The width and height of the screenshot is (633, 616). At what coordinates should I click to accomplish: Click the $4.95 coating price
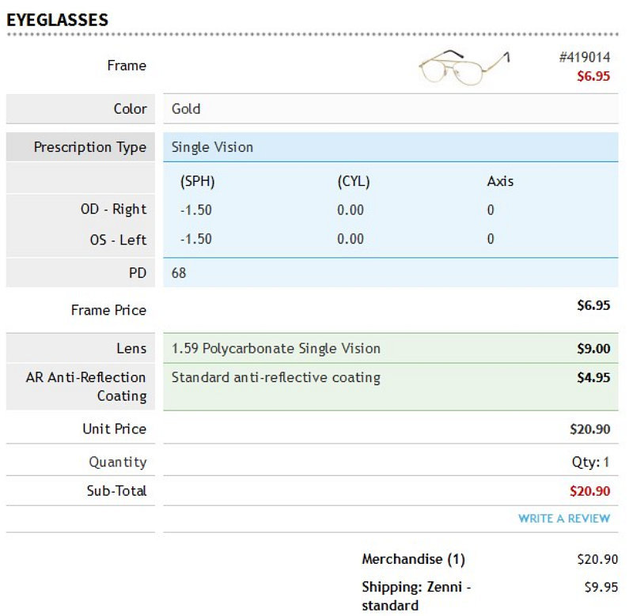click(593, 378)
